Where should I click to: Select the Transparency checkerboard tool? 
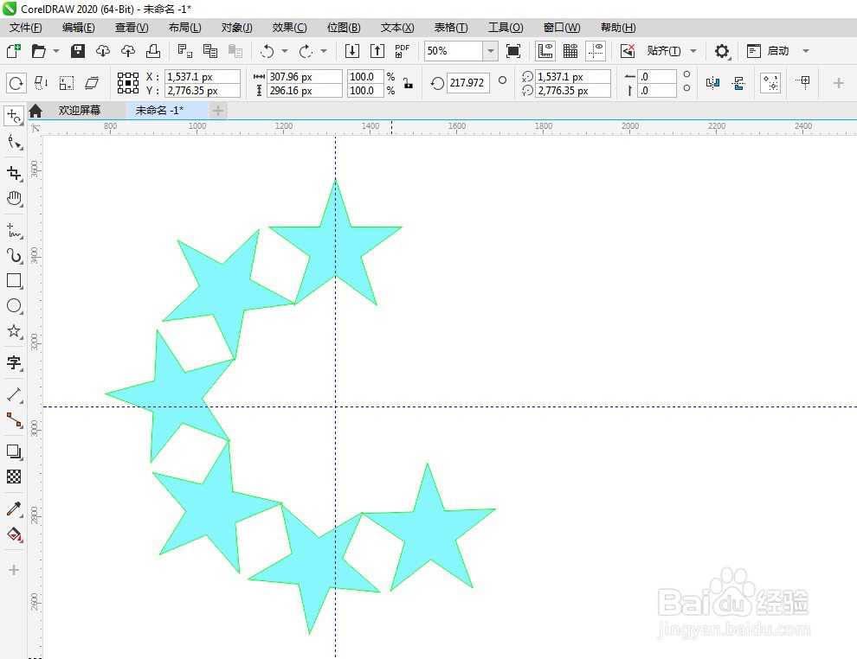pyautogui.click(x=14, y=477)
